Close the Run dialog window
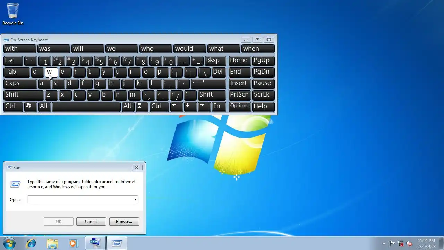The width and height of the screenshot is (444, 250). (137, 167)
